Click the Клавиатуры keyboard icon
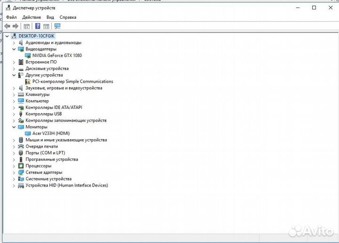The image size is (339, 243). coord(21,94)
